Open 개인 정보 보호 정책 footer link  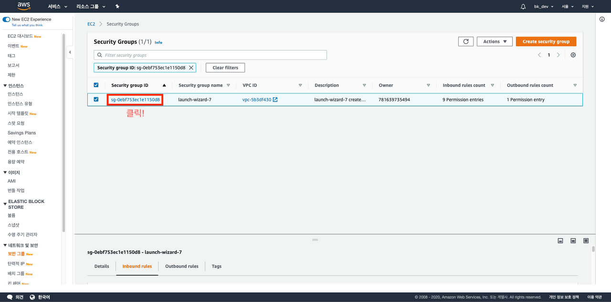point(564,297)
